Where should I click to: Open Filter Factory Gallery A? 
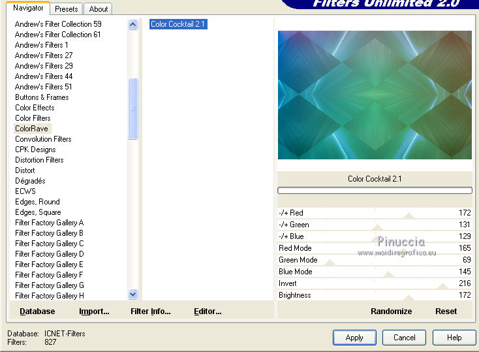click(x=49, y=223)
